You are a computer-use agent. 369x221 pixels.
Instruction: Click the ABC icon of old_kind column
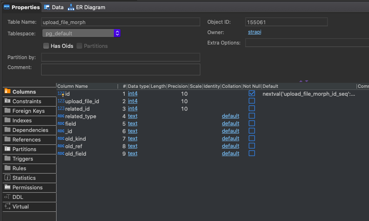tap(61, 139)
